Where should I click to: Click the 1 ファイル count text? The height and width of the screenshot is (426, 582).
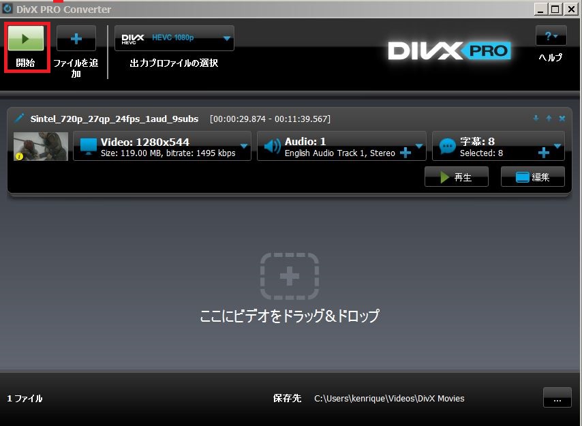pos(25,398)
